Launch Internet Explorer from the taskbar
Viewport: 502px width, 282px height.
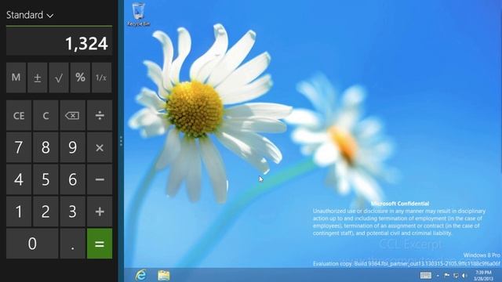tap(141, 275)
